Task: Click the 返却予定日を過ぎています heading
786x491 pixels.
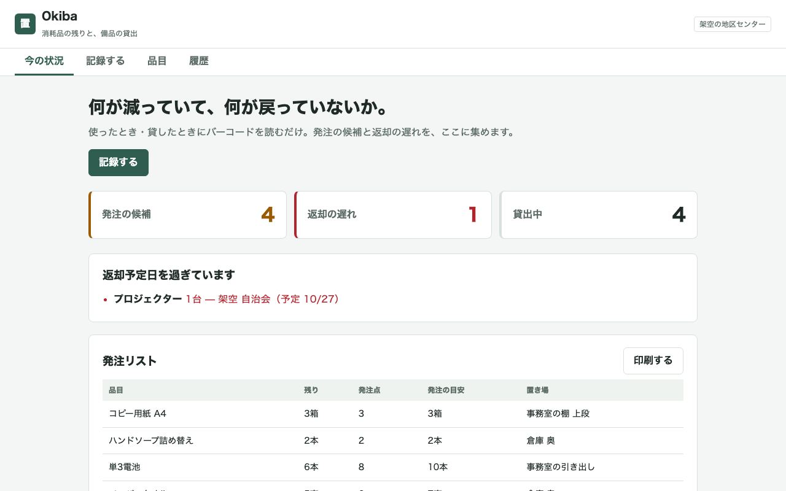Action: click(169, 275)
